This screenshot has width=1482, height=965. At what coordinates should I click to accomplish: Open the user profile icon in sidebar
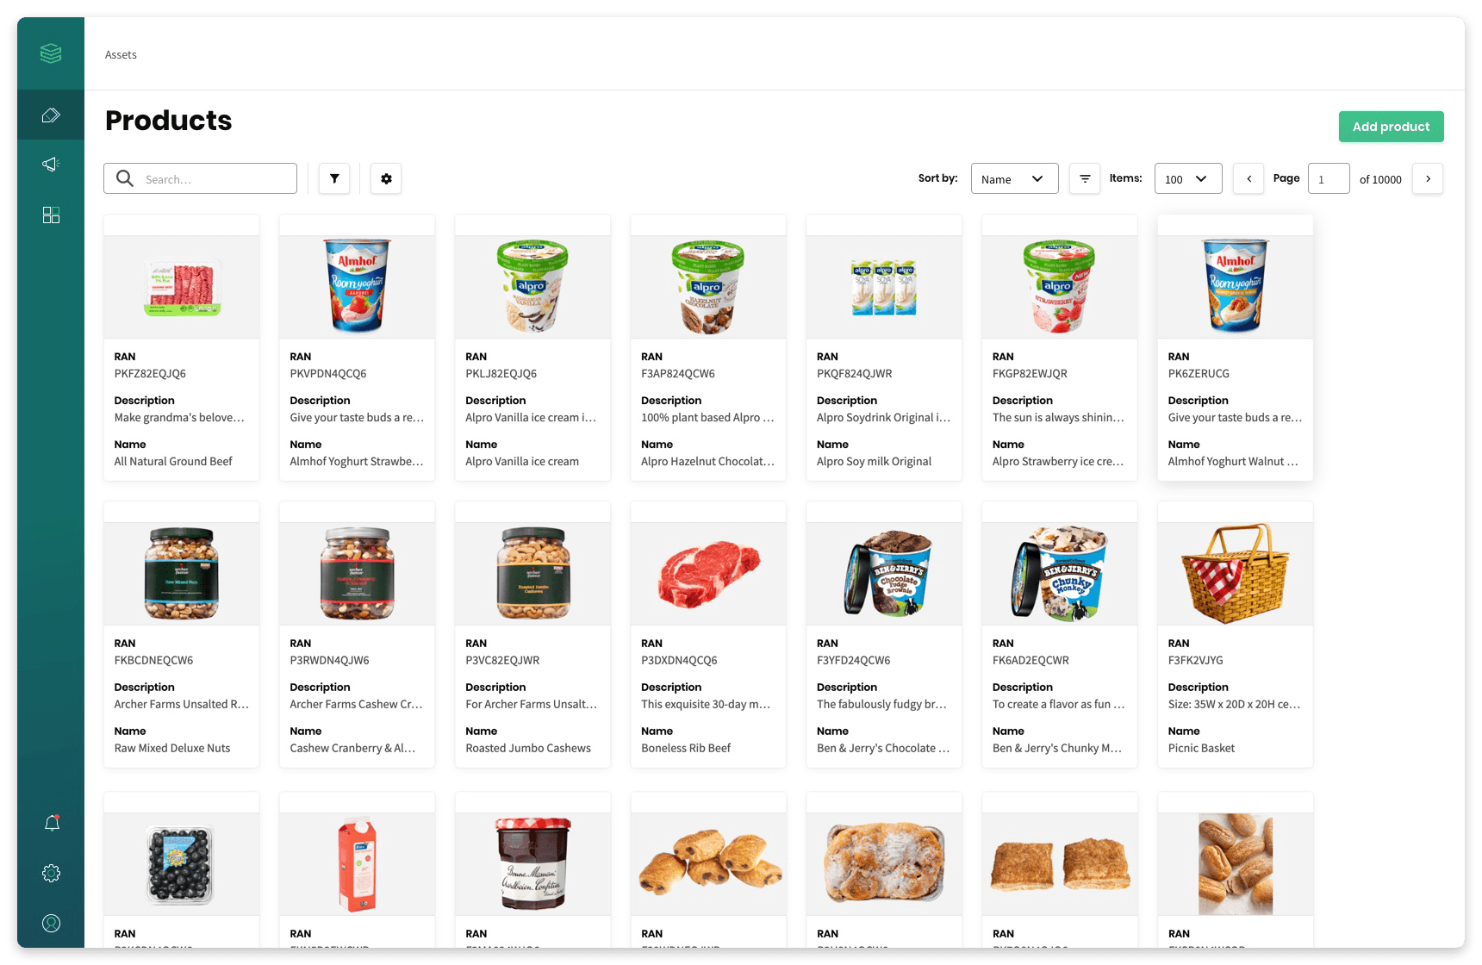pos(51,923)
